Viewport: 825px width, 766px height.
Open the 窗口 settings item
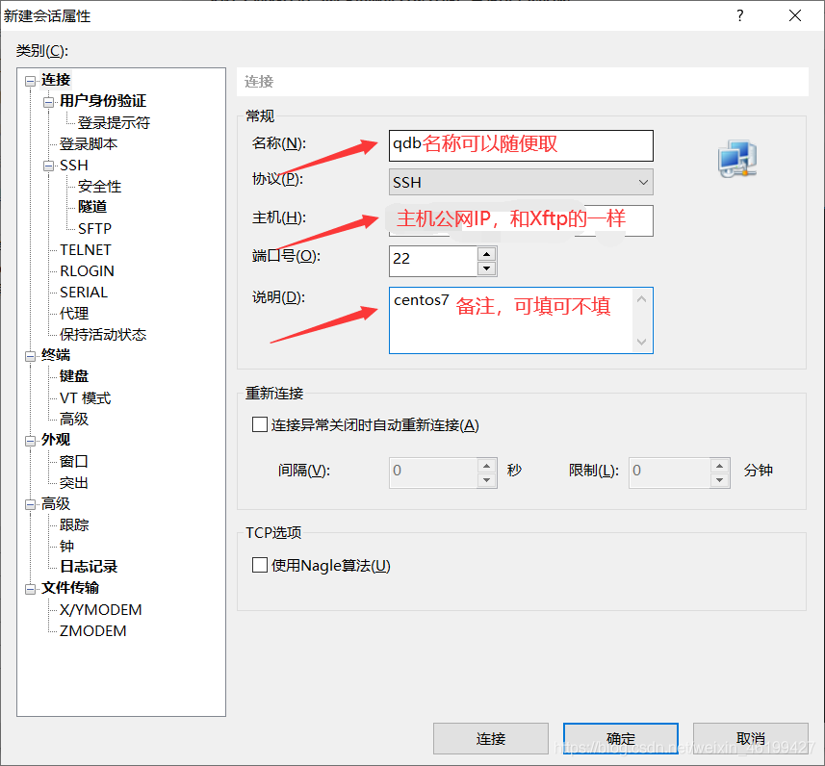(x=74, y=461)
